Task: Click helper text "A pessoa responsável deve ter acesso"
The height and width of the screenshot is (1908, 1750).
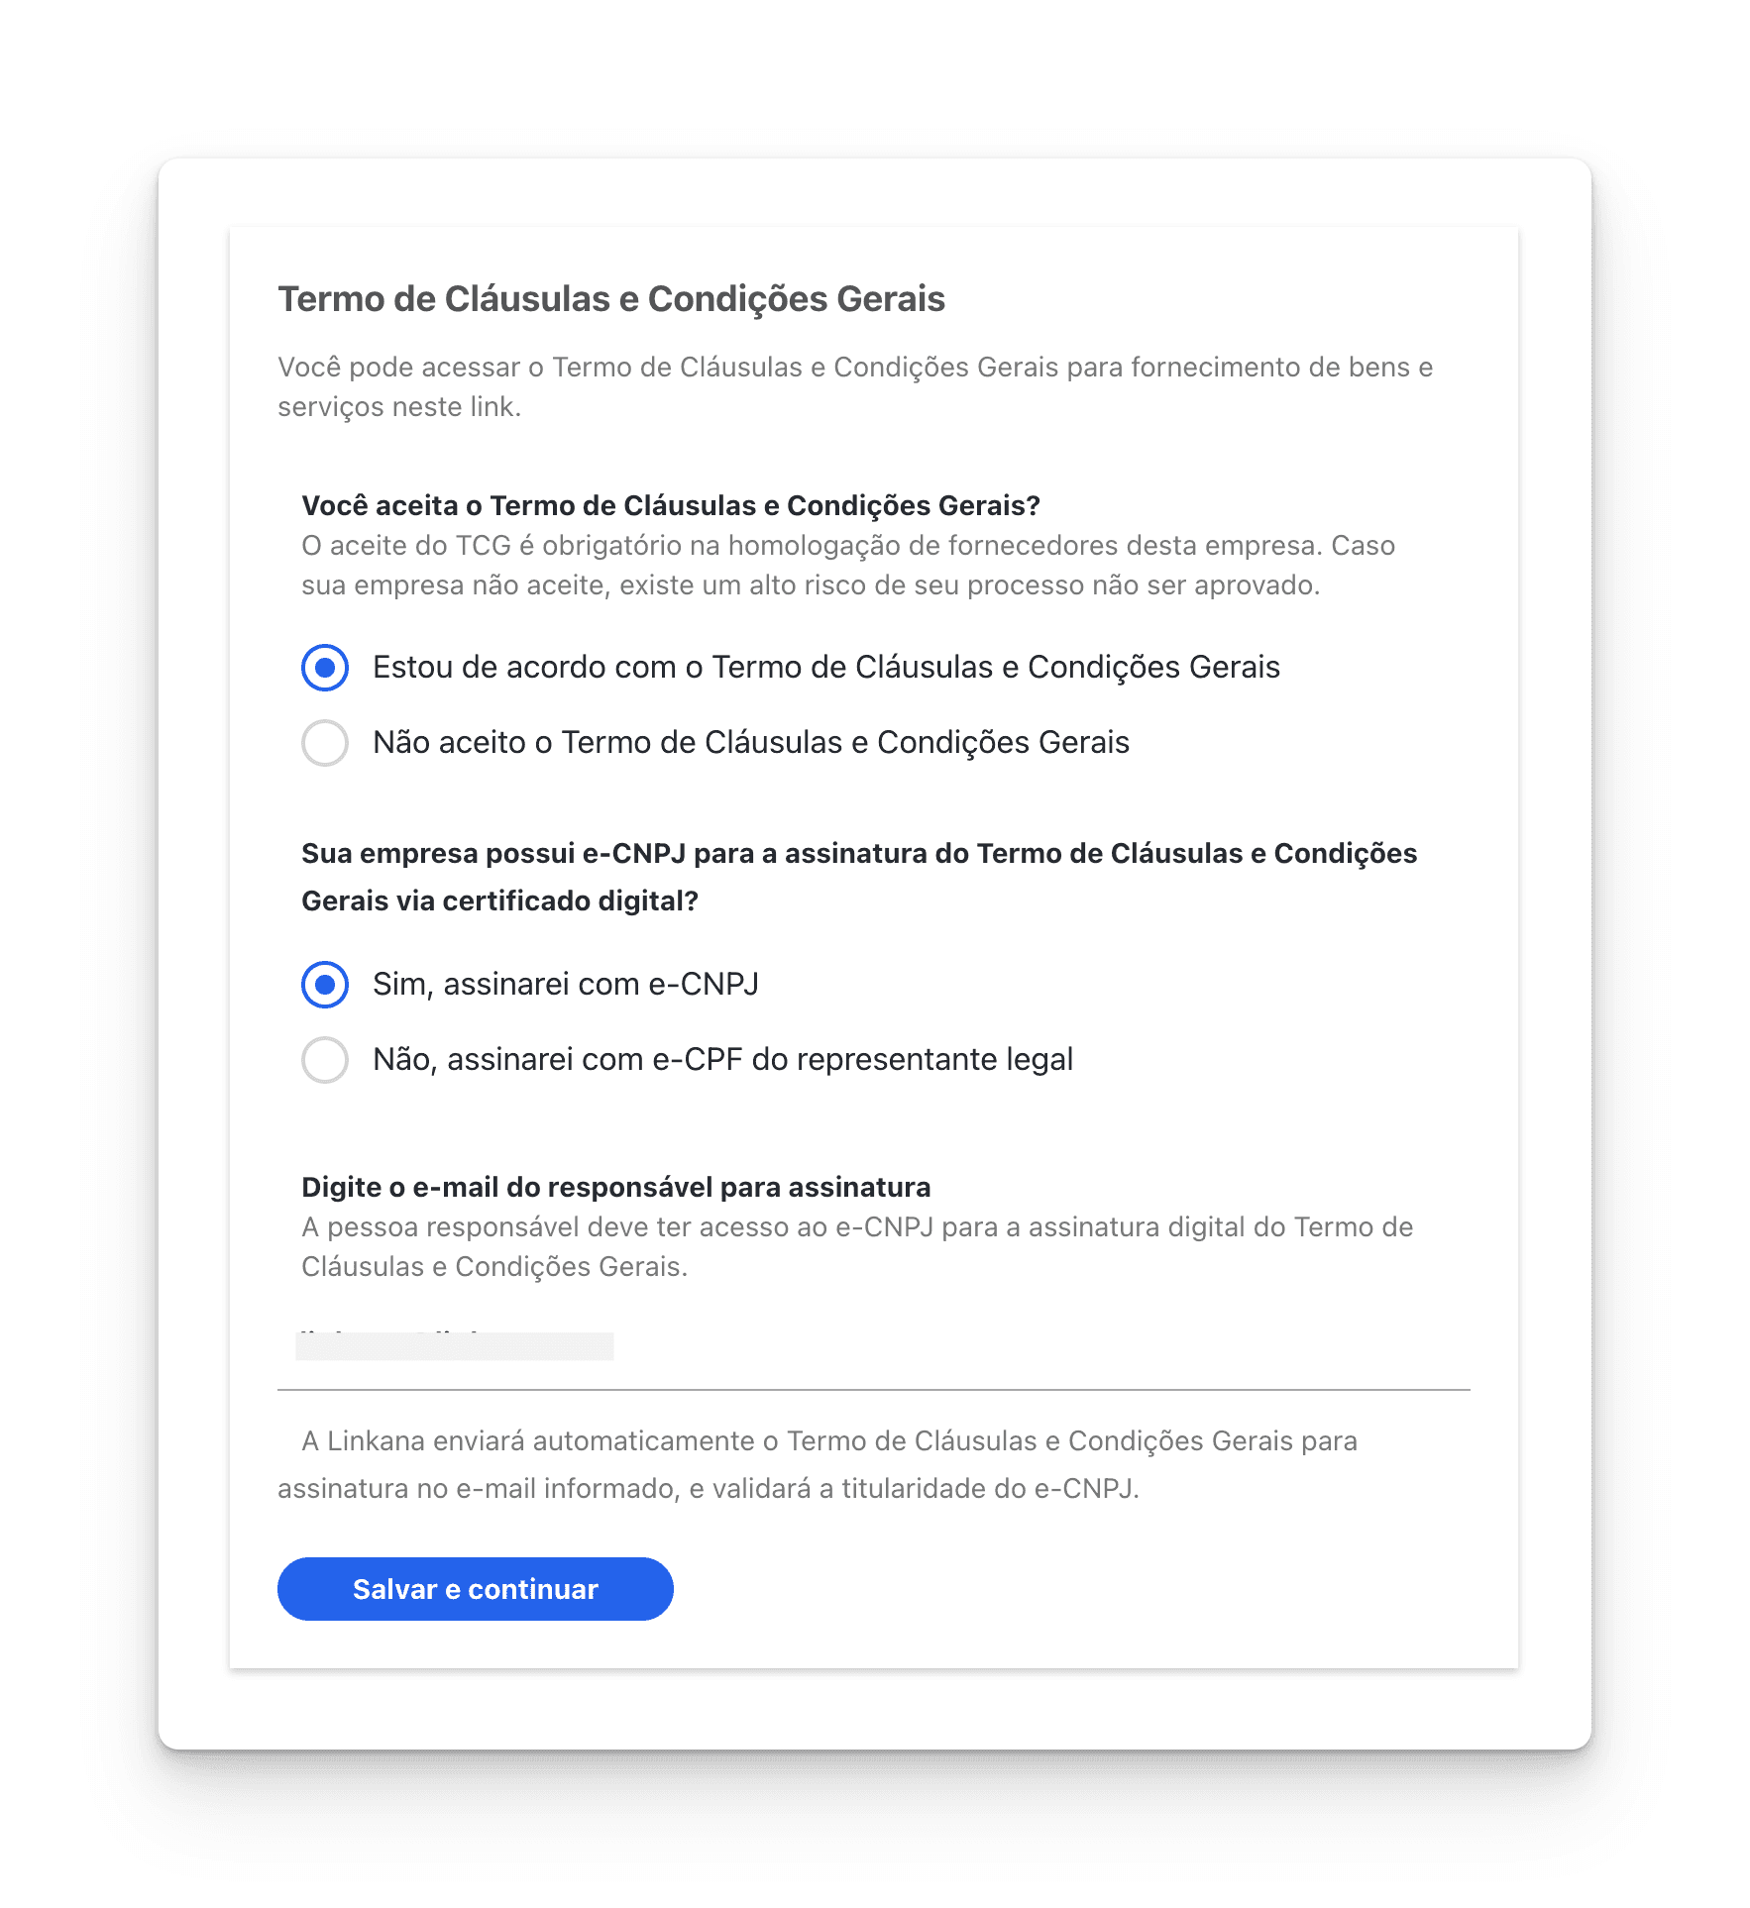Action: [x=857, y=1246]
